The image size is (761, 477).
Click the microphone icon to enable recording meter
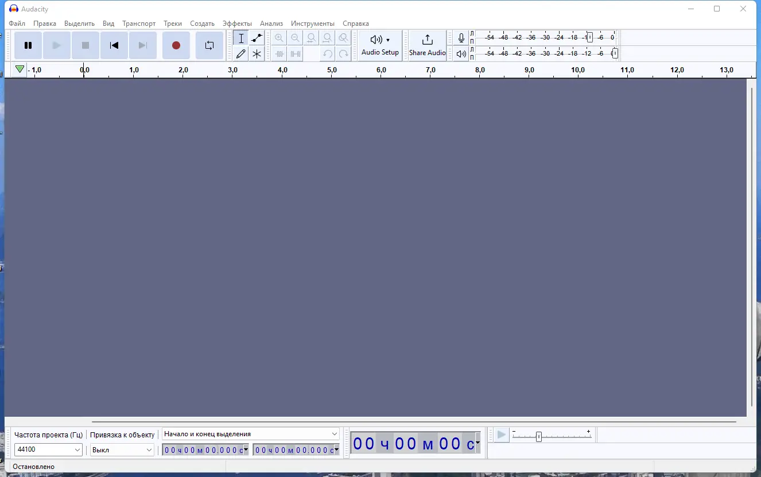[x=461, y=37]
